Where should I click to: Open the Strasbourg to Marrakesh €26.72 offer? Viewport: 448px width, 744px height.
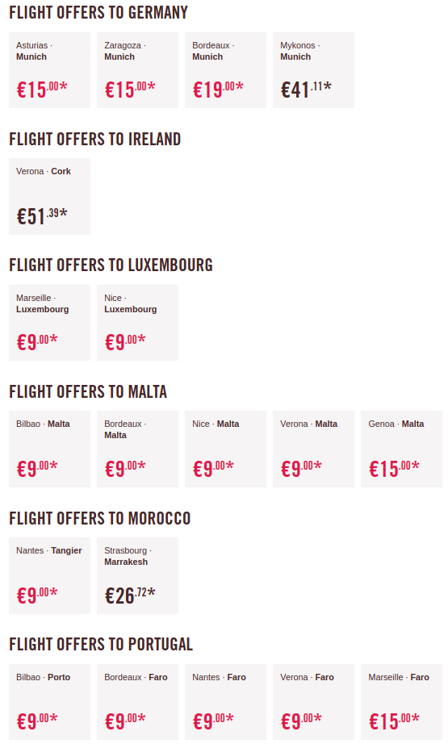[137, 575]
